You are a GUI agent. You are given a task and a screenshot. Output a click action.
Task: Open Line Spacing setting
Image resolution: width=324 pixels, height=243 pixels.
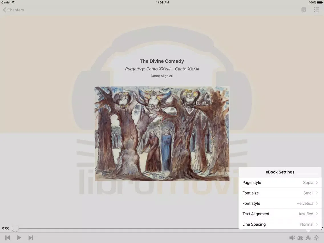point(280,224)
